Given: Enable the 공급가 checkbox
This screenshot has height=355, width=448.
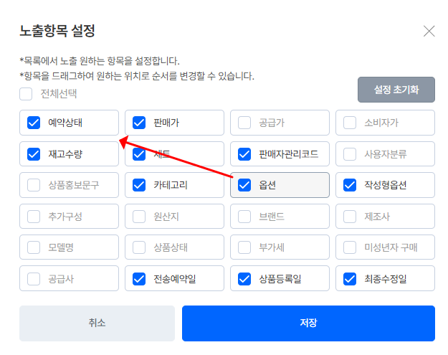Looking at the screenshot, I should [x=244, y=123].
